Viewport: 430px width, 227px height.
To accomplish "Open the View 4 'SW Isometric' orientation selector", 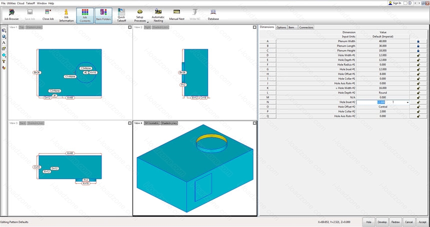I will [x=151, y=123].
